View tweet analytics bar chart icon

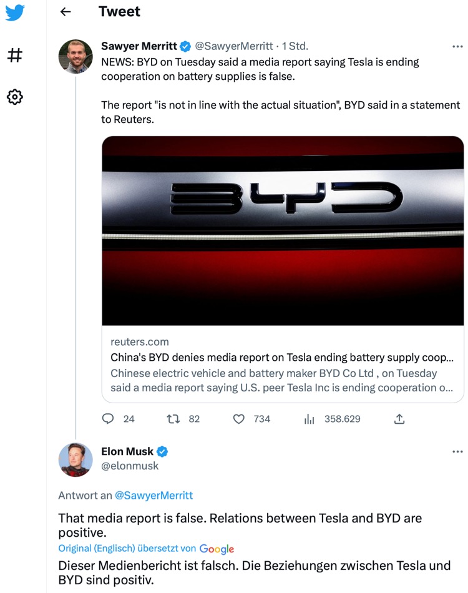[309, 419]
